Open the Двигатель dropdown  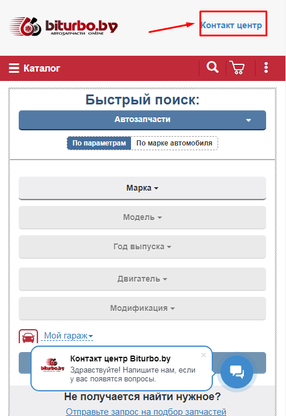click(142, 279)
